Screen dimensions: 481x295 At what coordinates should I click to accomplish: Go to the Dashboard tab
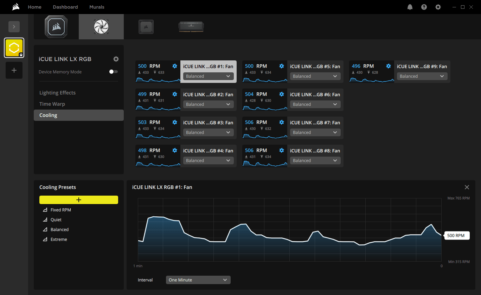point(65,7)
